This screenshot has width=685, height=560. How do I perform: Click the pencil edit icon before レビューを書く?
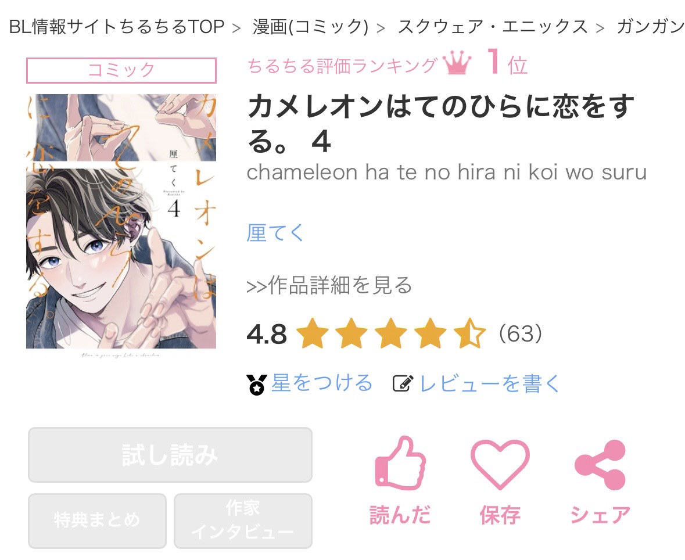[403, 383]
